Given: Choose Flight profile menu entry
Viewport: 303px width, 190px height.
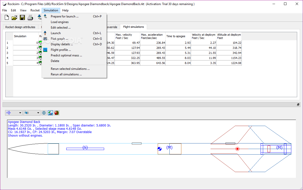Looking at the screenshot, I should click(x=74, y=50).
